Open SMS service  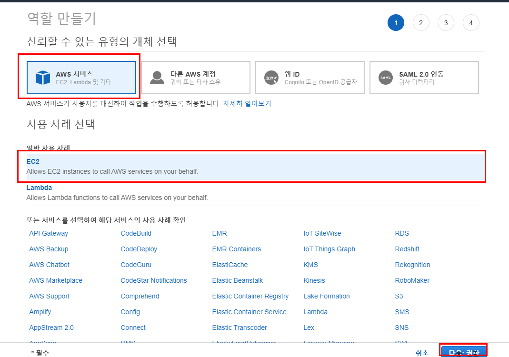coord(402,312)
